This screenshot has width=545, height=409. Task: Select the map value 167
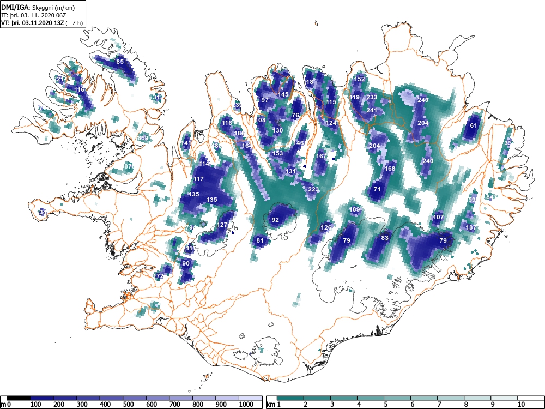point(321,156)
